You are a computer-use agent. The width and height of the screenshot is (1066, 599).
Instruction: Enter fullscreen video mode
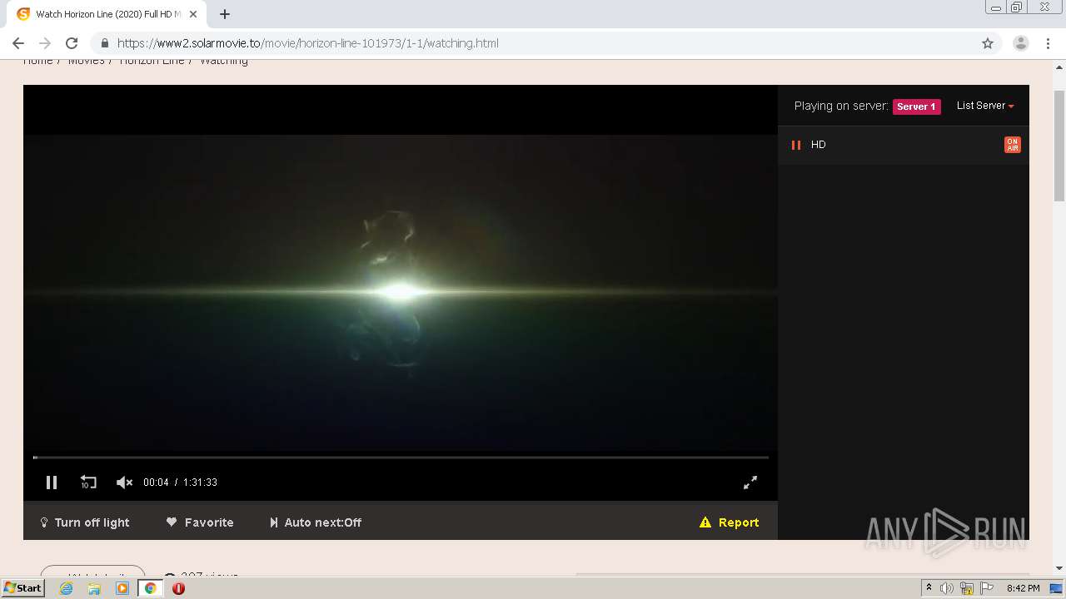(x=750, y=483)
